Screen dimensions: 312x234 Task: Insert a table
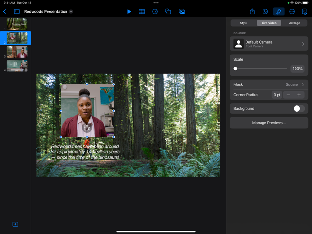[142, 11]
